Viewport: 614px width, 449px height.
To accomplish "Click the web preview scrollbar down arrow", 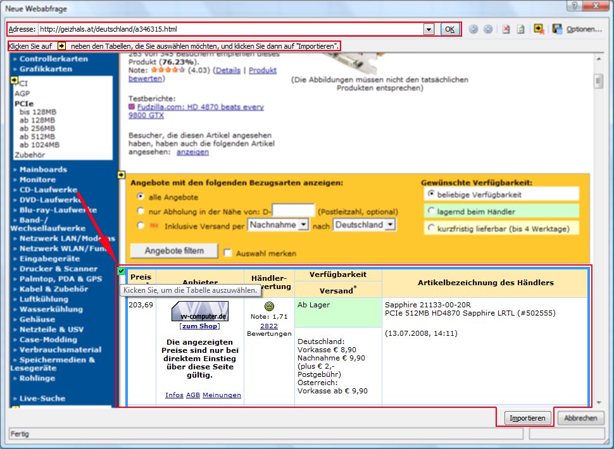I will point(598,402).
